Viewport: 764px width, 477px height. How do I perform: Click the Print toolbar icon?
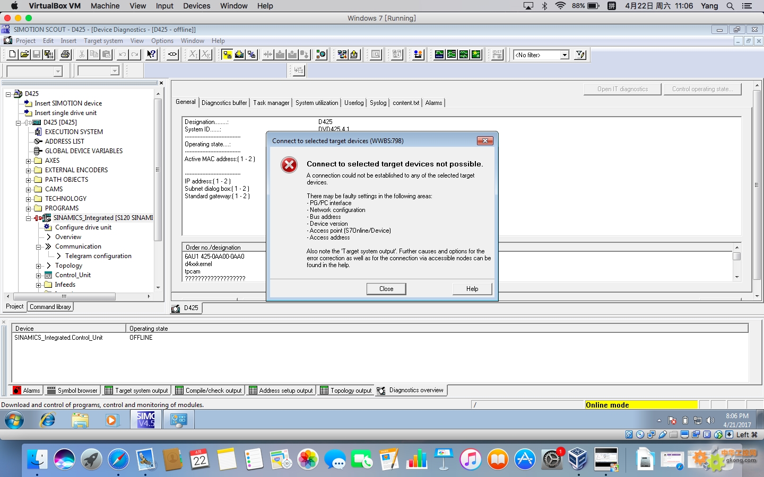[65, 54]
